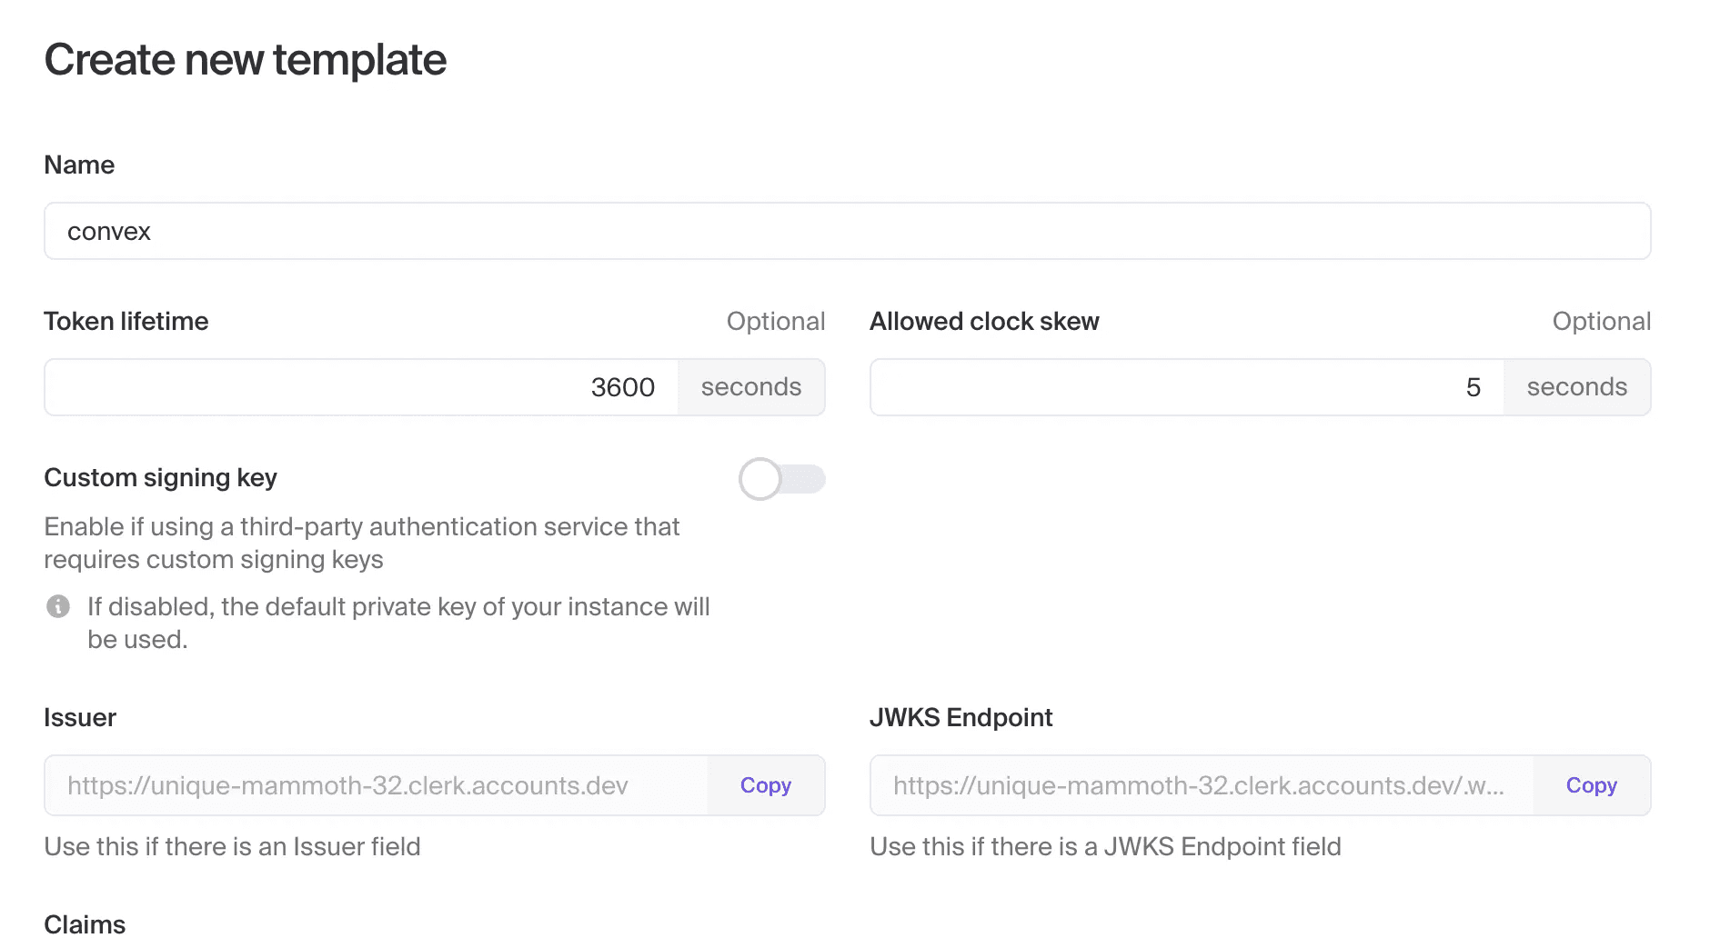Screen dimensions: 1710x938
Task: Click the Token lifetime field showing 3600
Action: click(362, 387)
